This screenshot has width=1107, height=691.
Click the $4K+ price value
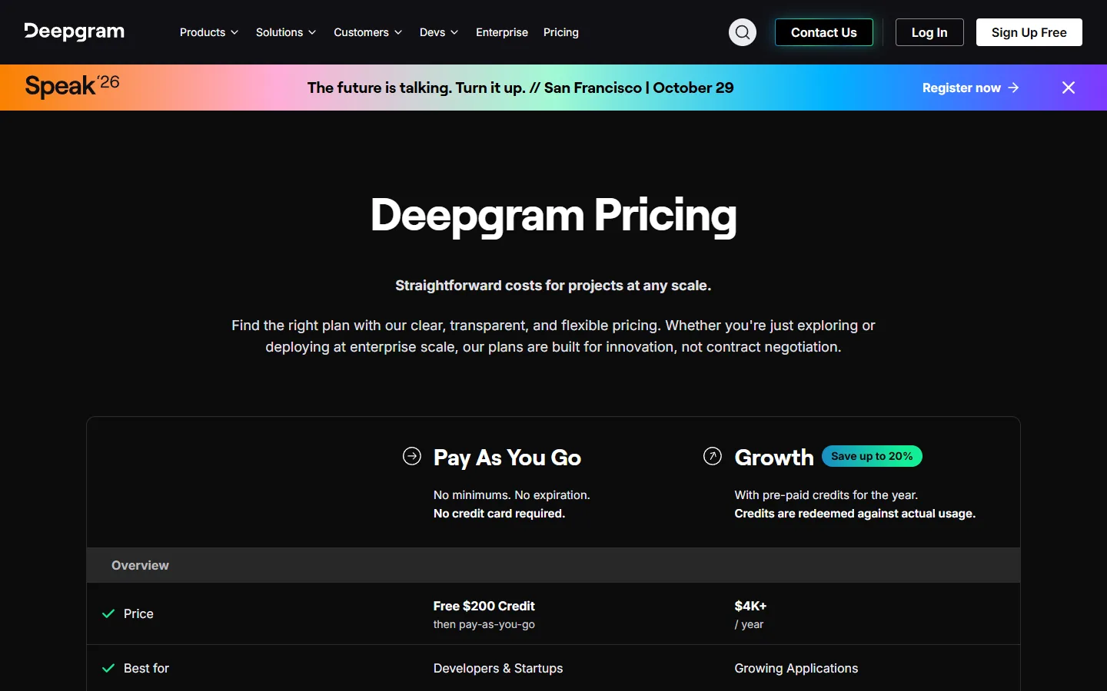(750, 606)
